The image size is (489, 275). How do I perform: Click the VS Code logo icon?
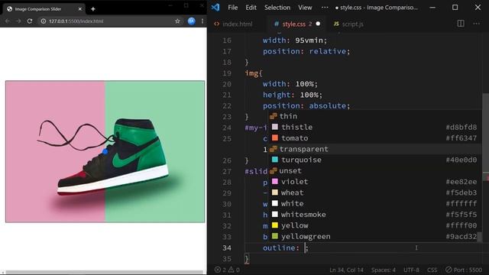click(215, 7)
